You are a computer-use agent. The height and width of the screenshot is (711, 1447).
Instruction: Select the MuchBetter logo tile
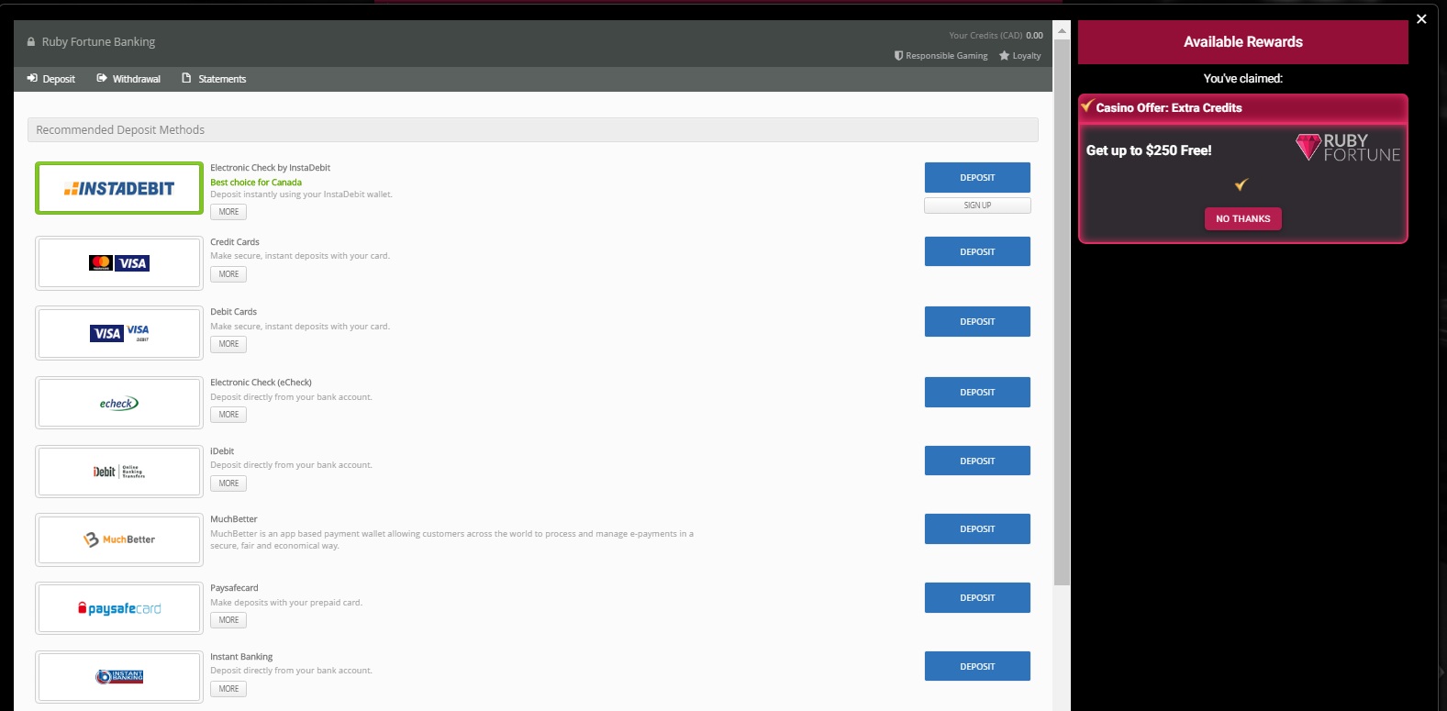point(119,539)
